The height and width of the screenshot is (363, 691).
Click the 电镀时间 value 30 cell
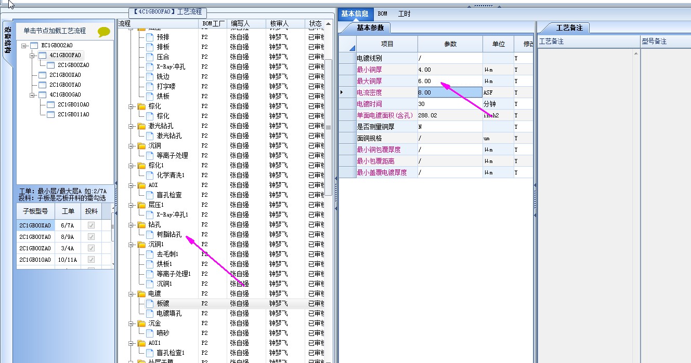pyautogui.click(x=450, y=104)
